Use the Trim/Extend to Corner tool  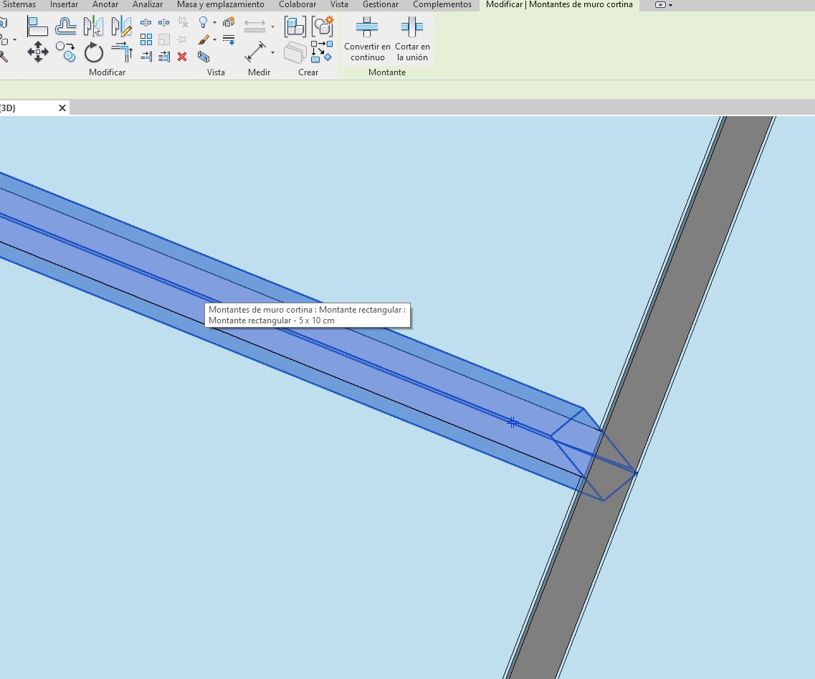tap(122, 52)
